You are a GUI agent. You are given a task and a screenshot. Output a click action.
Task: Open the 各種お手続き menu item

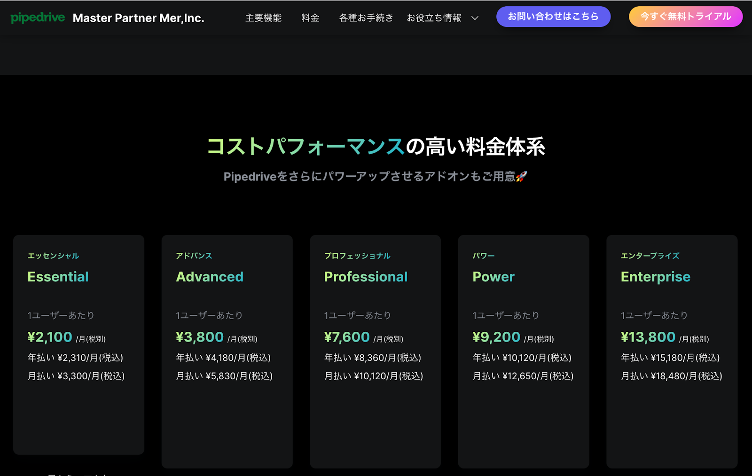tap(366, 18)
